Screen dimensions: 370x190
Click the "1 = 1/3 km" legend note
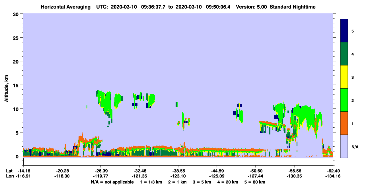pos(151,182)
